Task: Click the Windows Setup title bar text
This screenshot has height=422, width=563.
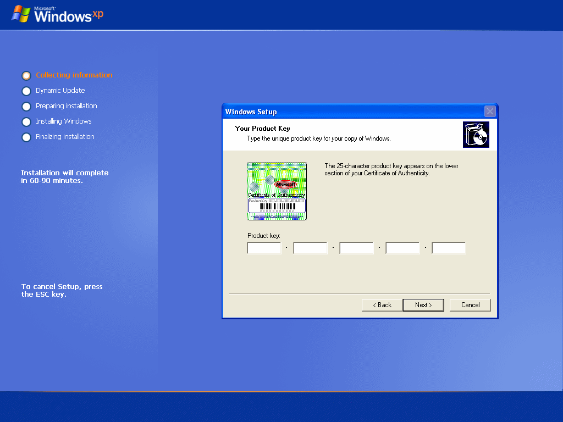Action: pos(251,112)
